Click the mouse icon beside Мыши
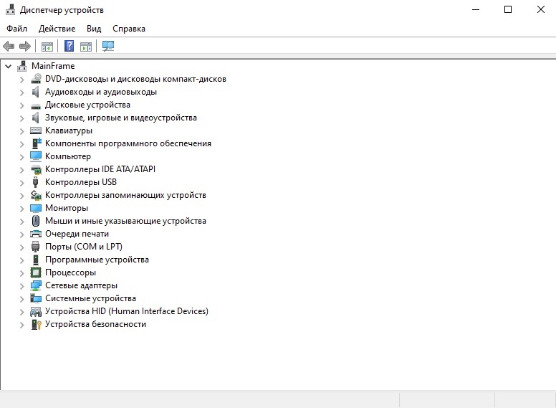 click(35, 221)
